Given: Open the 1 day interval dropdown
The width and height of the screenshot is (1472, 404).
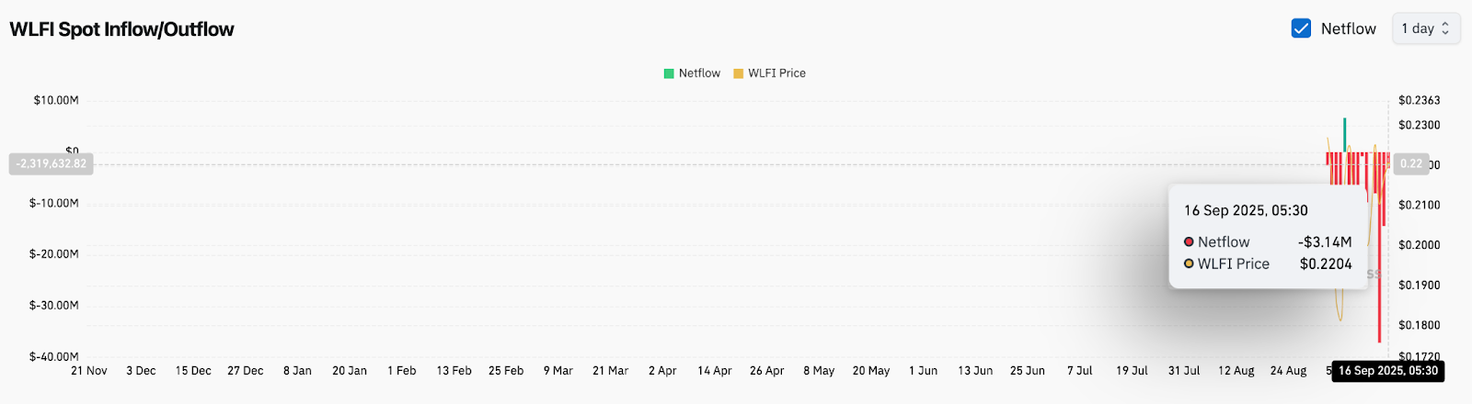Looking at the screenshot, I should 1426,28.
